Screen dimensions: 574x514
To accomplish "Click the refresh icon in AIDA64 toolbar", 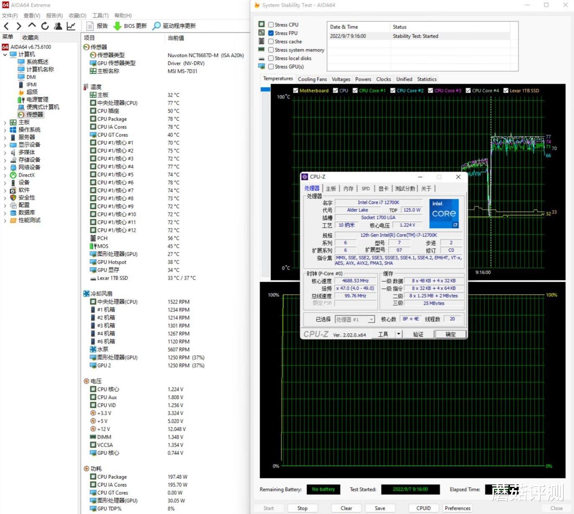I will point(45,26).
